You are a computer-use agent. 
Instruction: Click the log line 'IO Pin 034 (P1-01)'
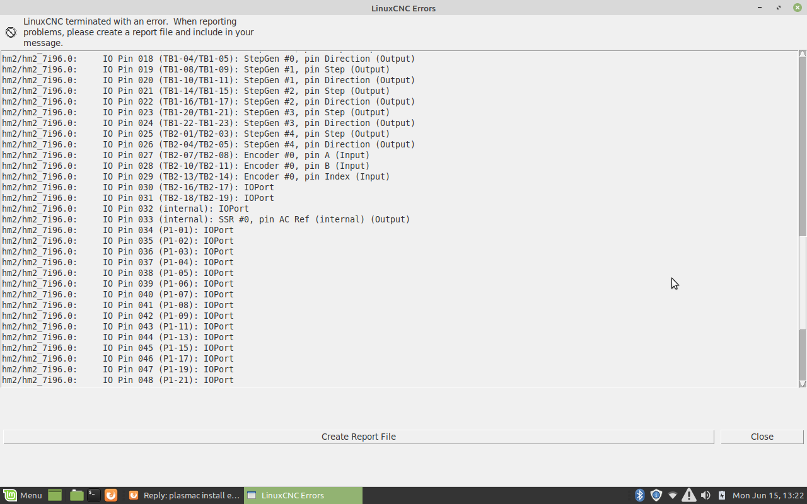[118, 230]
